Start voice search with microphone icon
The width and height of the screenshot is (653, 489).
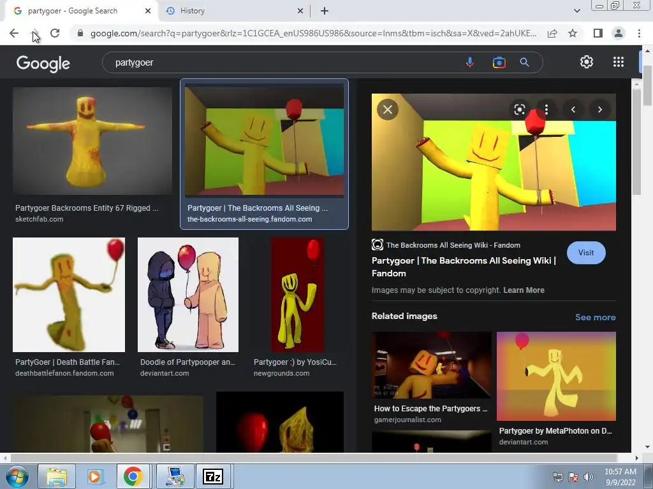click(470, 62)
